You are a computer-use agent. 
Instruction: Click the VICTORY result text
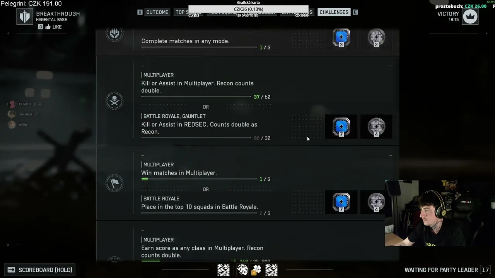pos(448,14)
